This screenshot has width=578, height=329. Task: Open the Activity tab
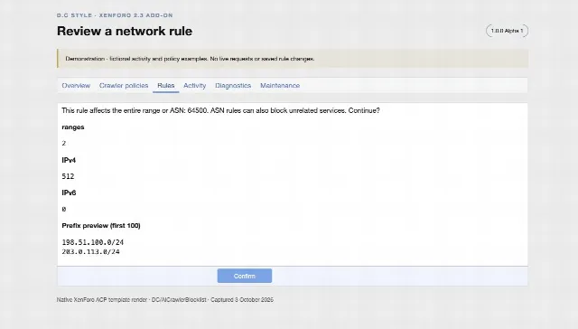point(195,86)
